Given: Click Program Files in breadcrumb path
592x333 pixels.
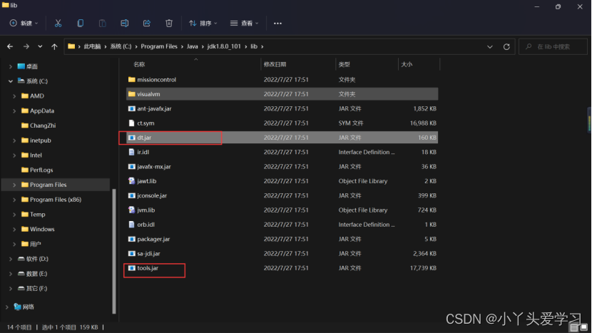Looking at the screenshot, I should coord(159,46).
